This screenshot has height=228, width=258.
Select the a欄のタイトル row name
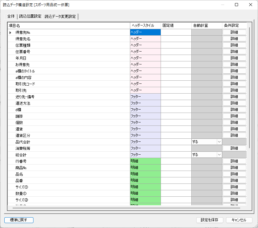tap(25, 71)
